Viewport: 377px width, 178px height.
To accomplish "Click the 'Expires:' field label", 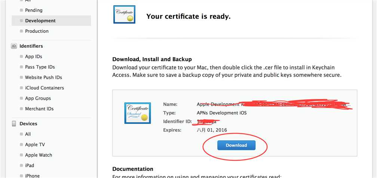I will click(x=172, y=130).
